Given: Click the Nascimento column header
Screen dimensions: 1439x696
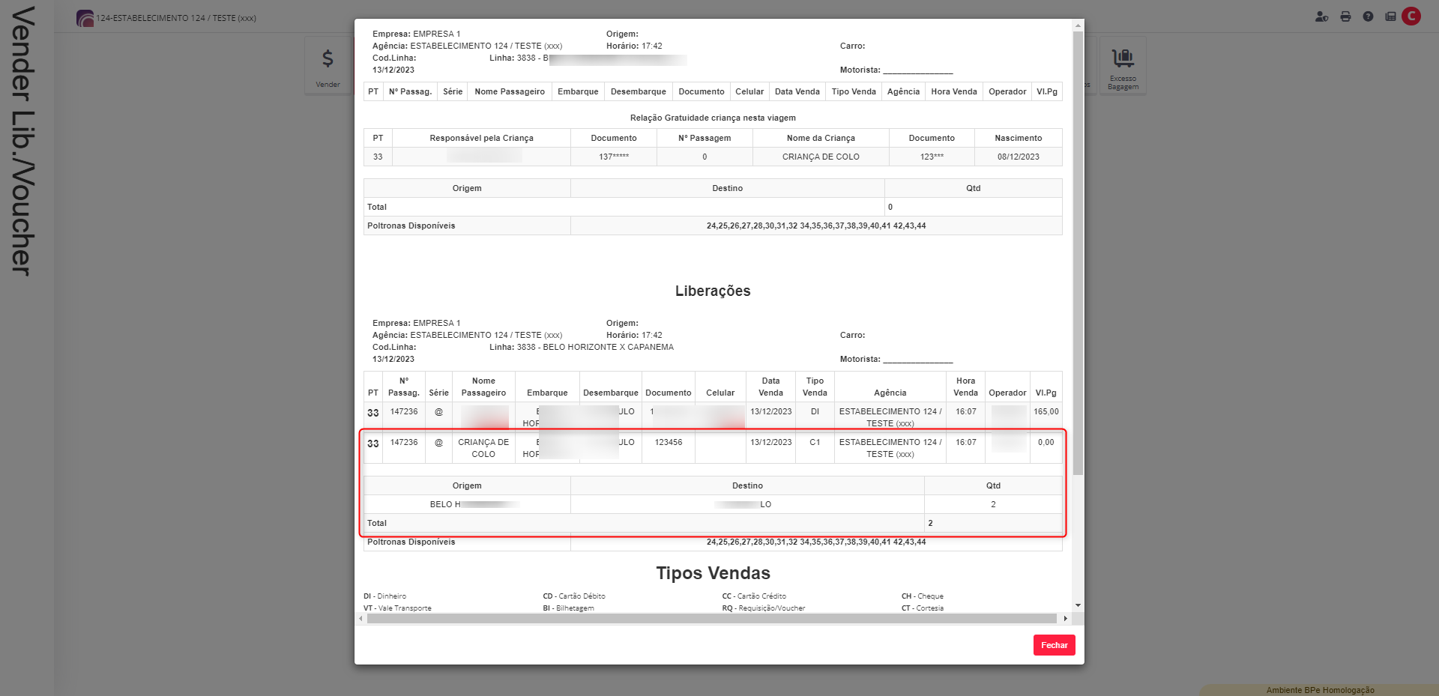Looking at the screenshot, I should [1018, 138].
